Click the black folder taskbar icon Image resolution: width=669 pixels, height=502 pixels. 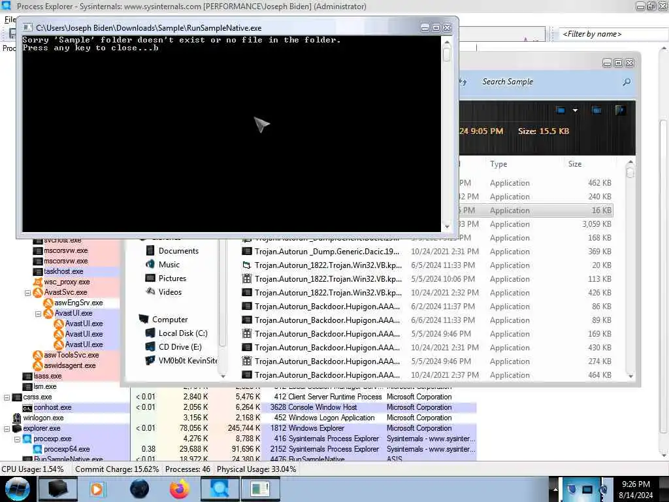(57, 489)
